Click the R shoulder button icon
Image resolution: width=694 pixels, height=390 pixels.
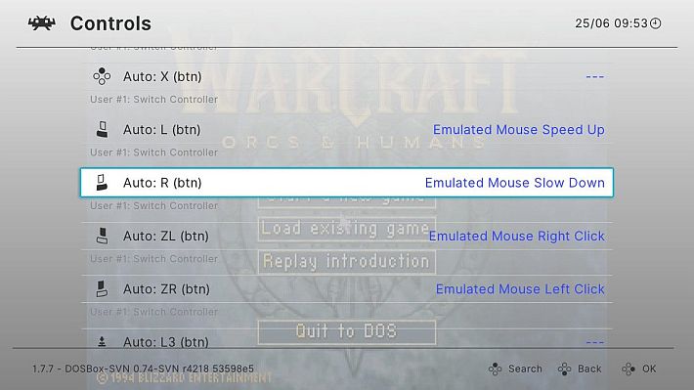pos(102,183)
